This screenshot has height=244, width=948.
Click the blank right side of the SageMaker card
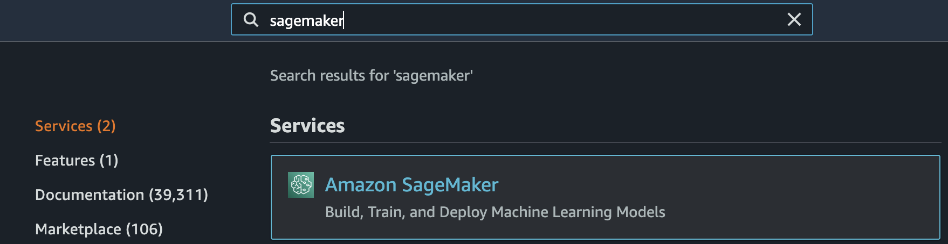pos(803,197)
